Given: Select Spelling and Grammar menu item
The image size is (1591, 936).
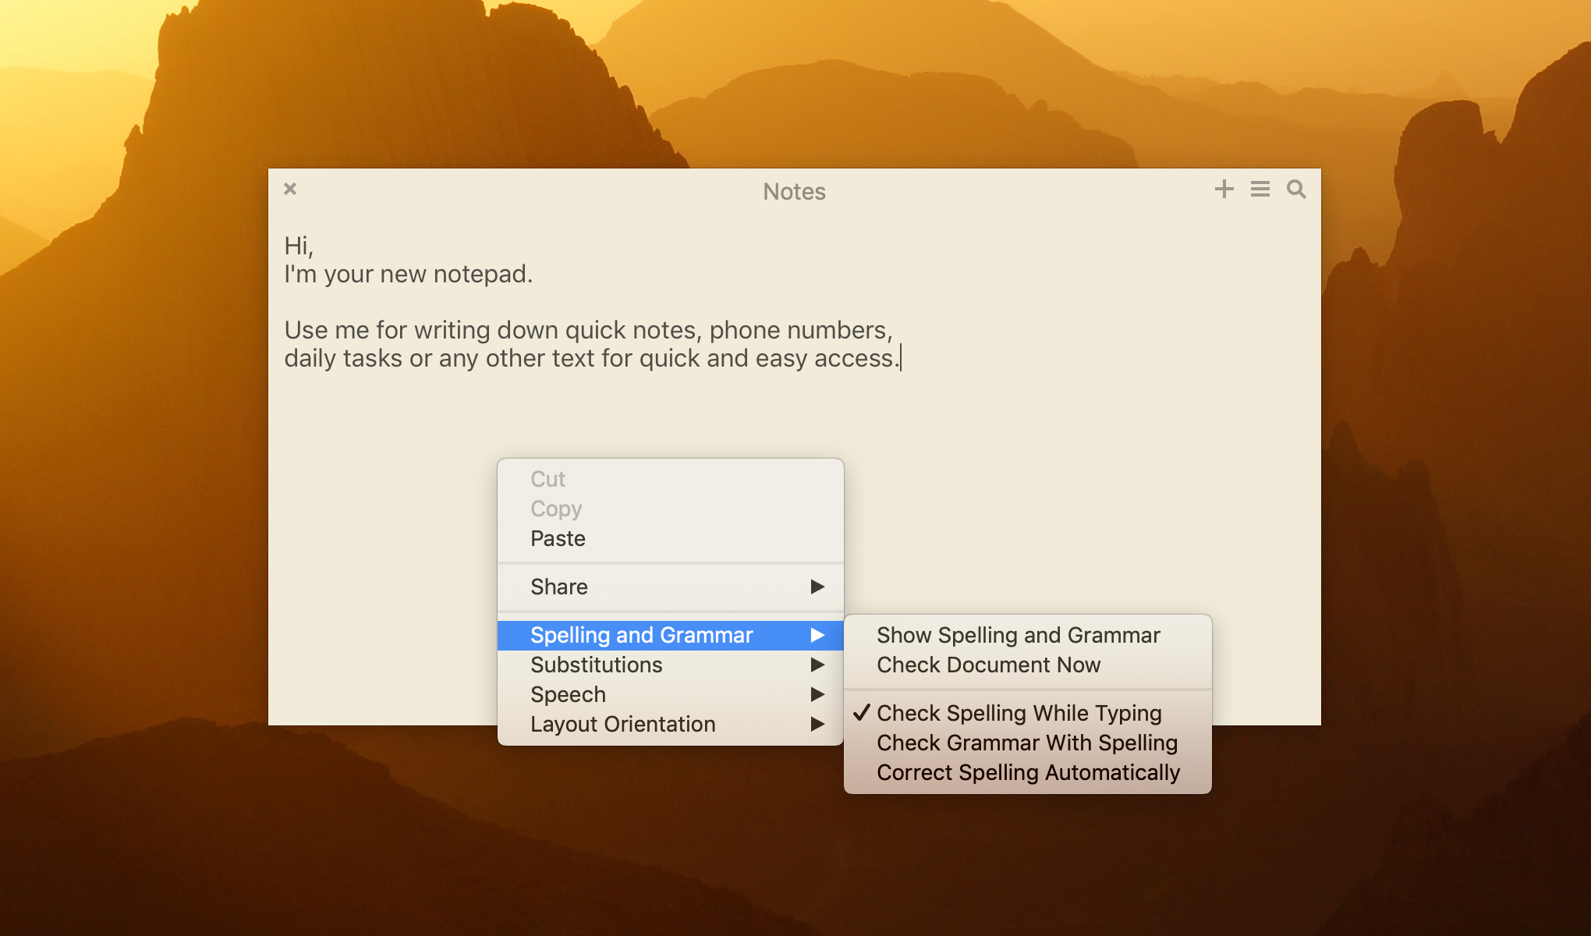Looking at the screenshot, I should [x=671, y=635].
